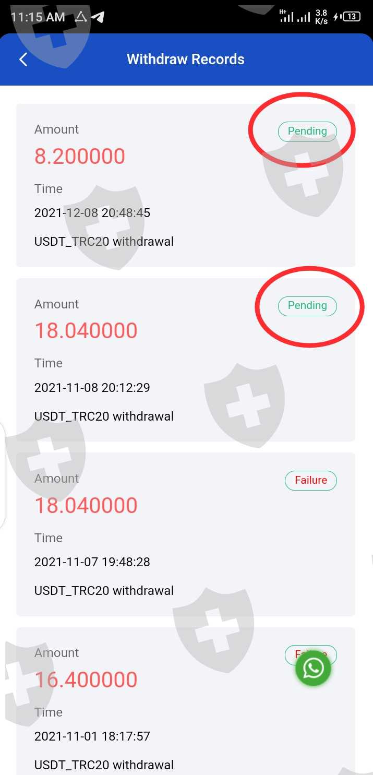The width and height of the screenshot is (373, 775).
Task: Tap the battery indicator in status bar
Action: pyautogui.click(x=347, y=17)
